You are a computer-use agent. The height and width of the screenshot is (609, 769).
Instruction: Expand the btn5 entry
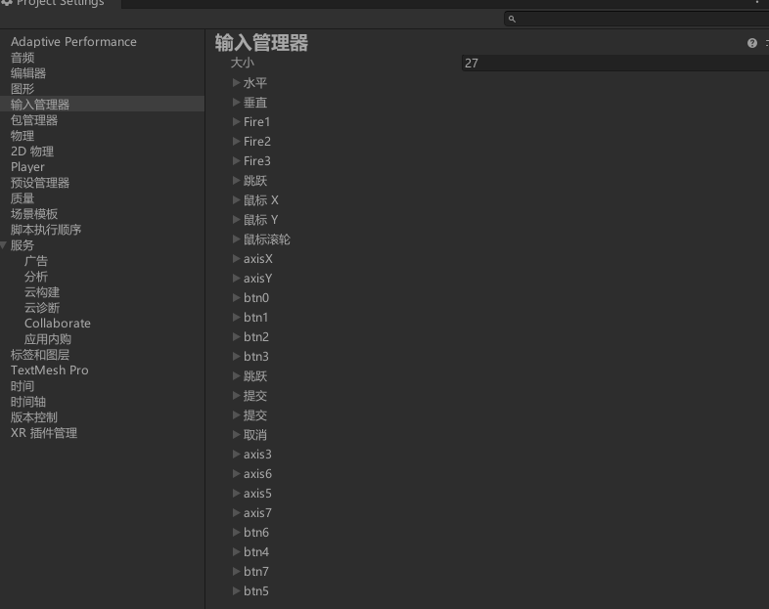236,590
